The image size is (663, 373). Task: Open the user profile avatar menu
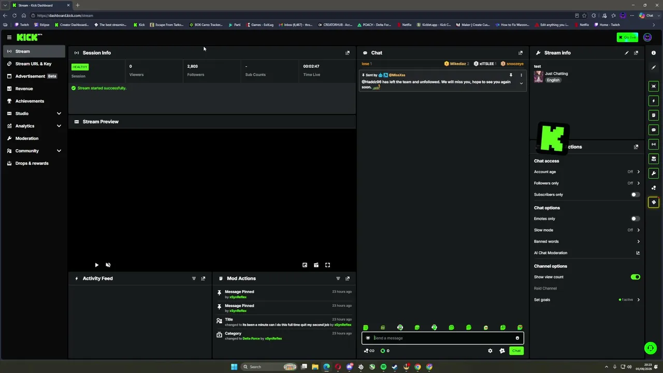point(647,37)
